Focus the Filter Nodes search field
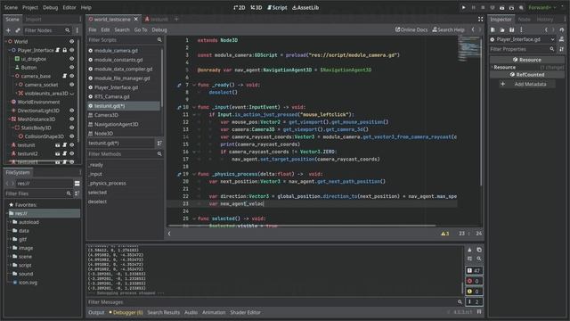The height and width of the screenshot is (321, 570). coord(46,30)
